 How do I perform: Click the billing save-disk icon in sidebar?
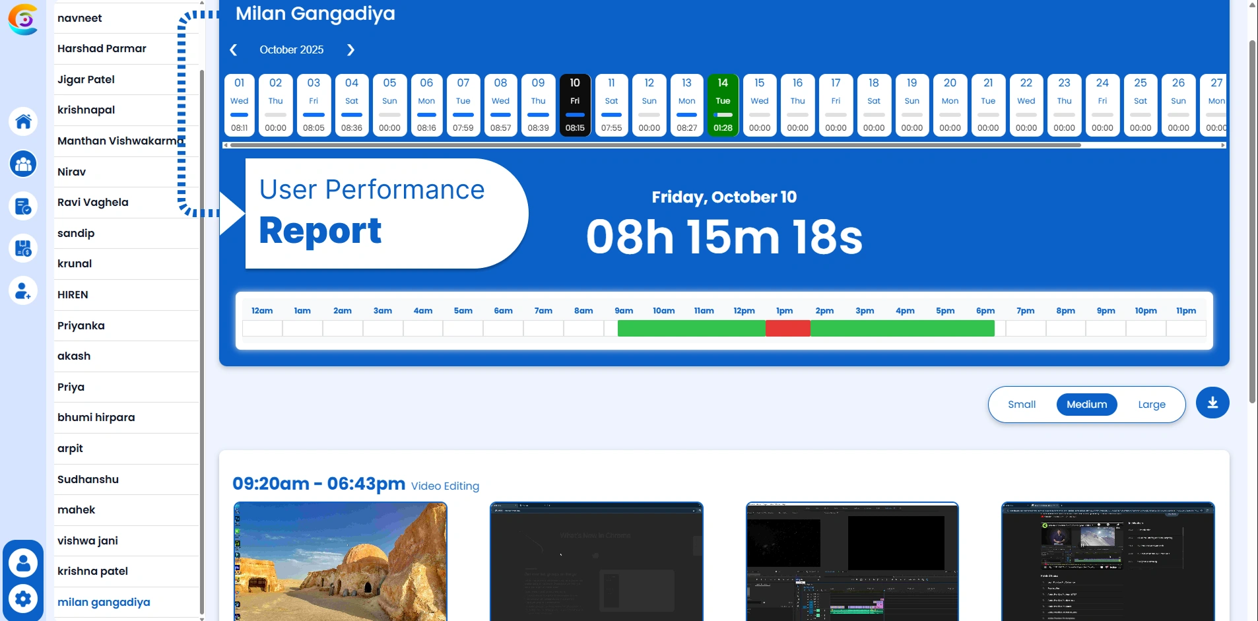pos(23,249)
